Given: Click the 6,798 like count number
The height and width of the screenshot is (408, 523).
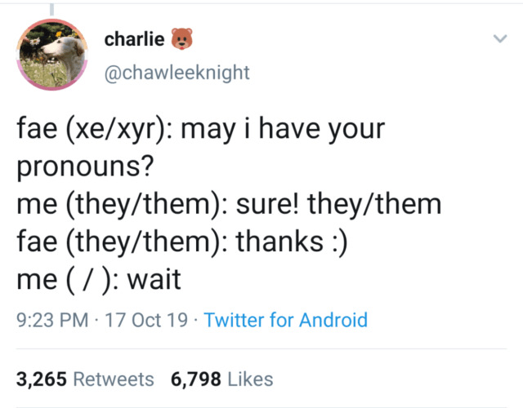Looking at the screenshot, I should tap(195, 379).
